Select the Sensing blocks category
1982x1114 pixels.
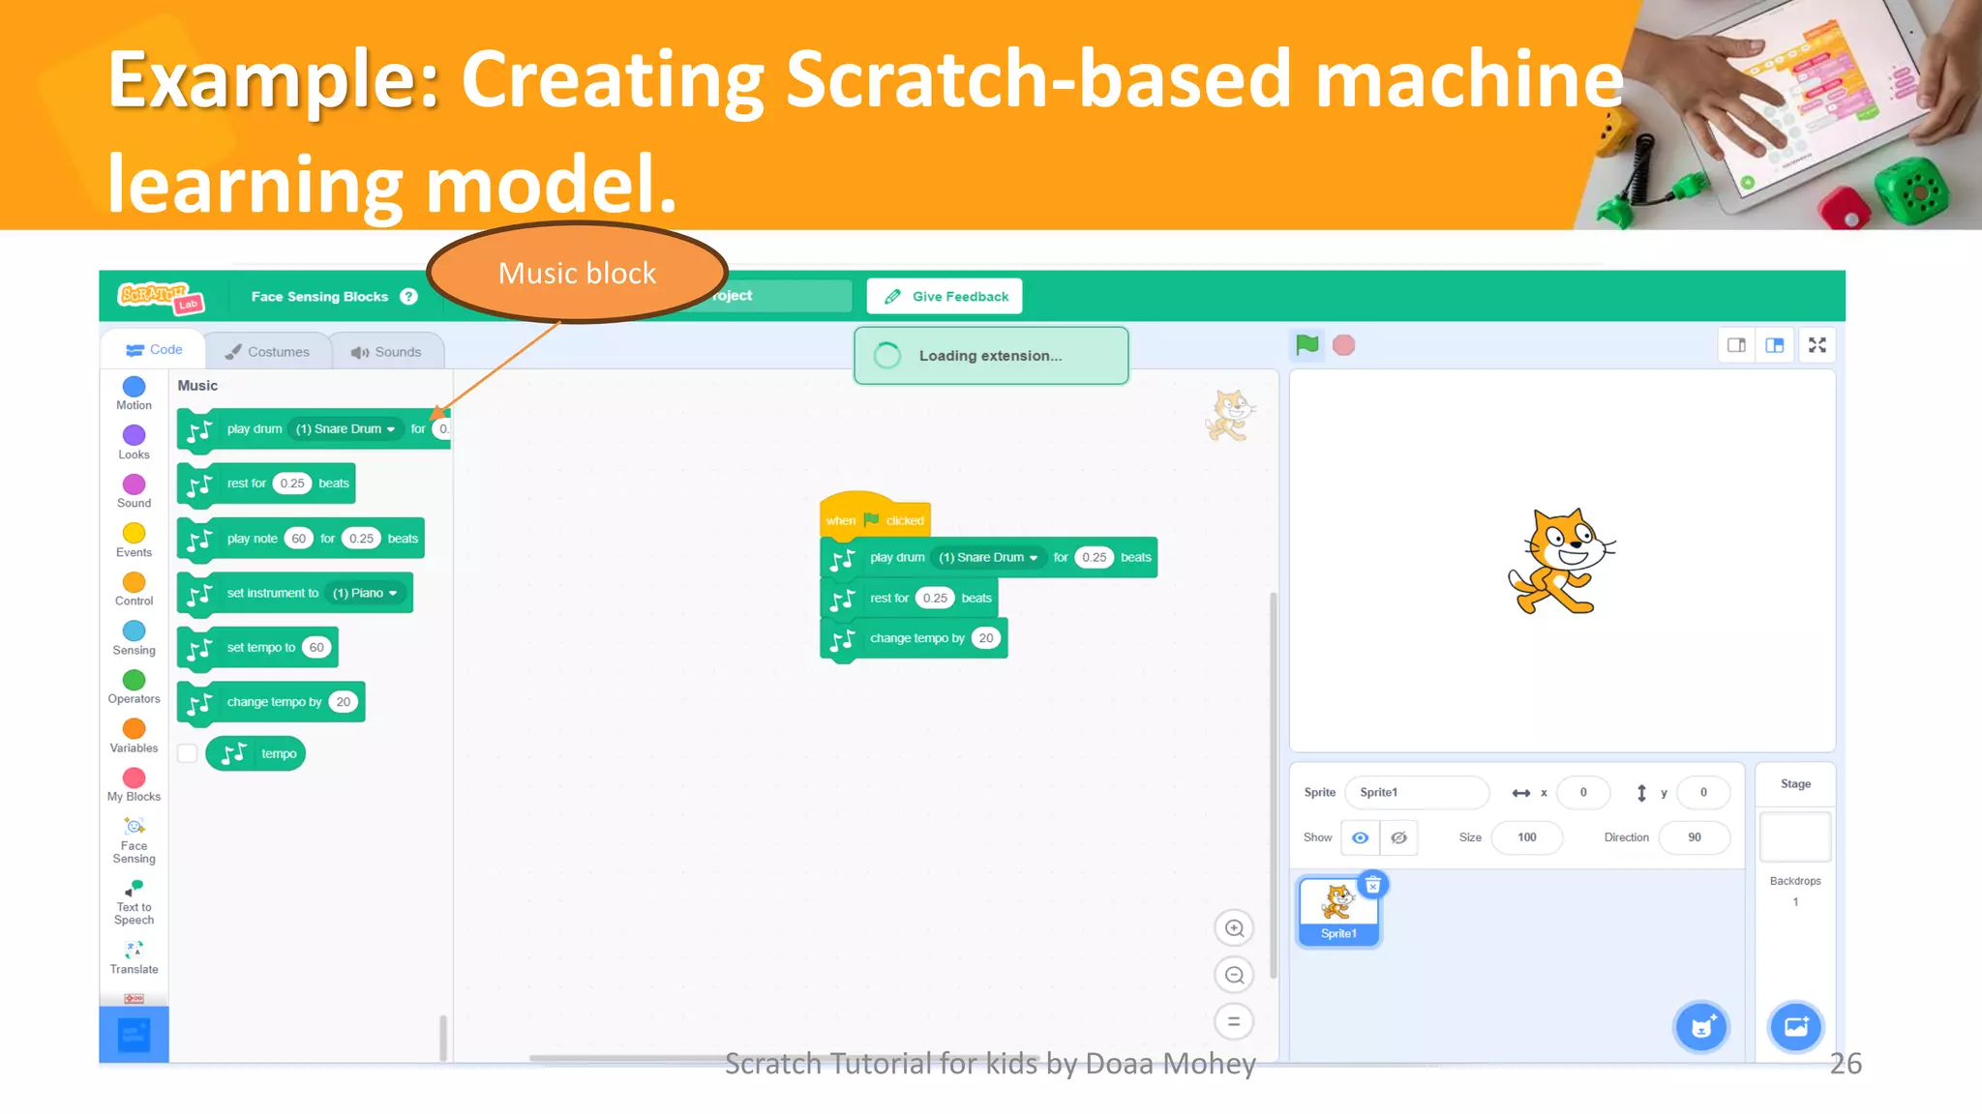pos(134,638)
